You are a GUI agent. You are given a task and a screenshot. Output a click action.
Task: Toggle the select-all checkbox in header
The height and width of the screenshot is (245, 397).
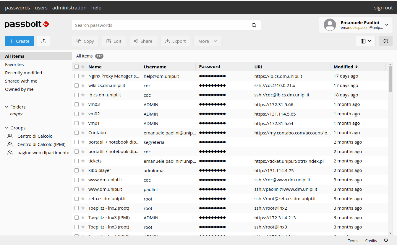(x=77, y=67)
